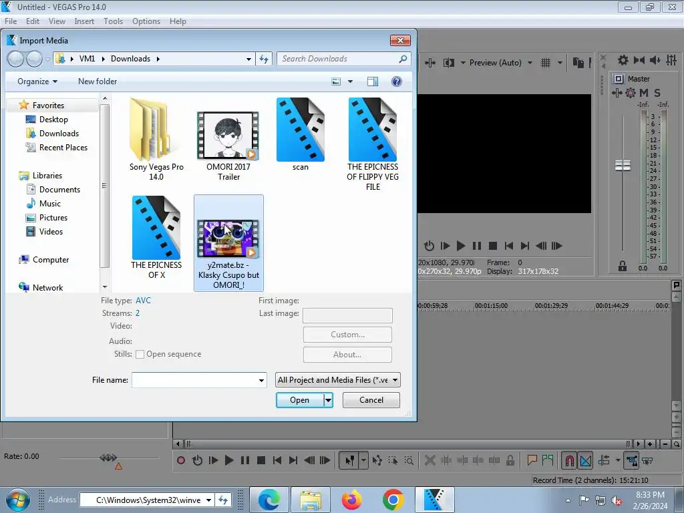684x513 pixels.
Task: Mute the Master bus with M button
Action: point(644,92)
